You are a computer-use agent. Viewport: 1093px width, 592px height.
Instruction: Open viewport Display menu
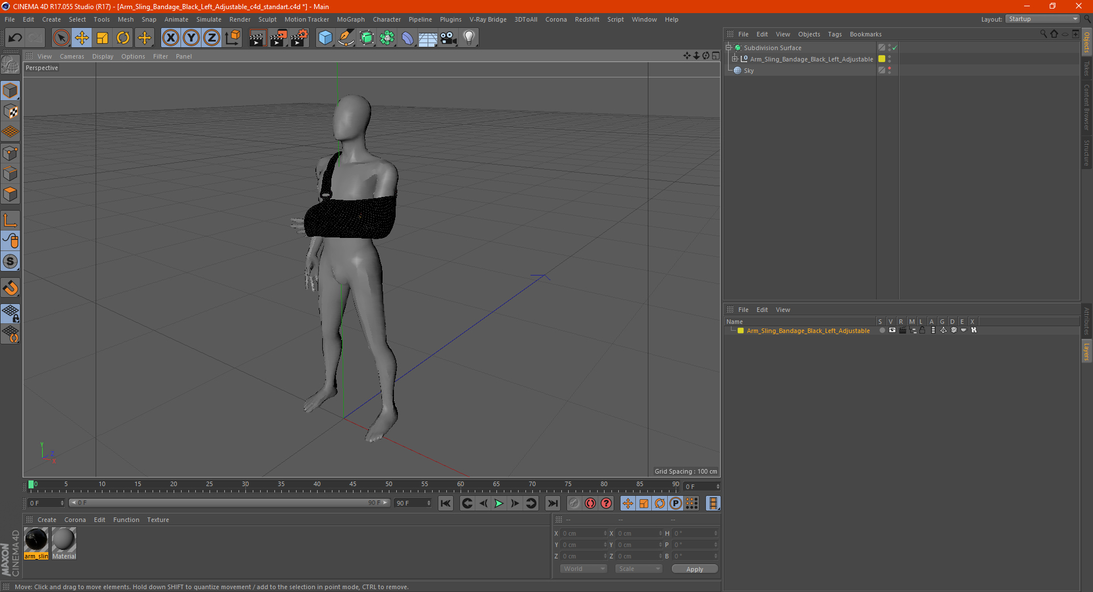point(102,56)
